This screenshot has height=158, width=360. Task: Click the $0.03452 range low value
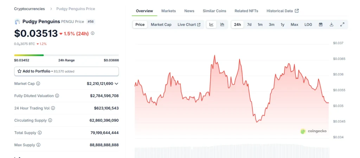21,60
